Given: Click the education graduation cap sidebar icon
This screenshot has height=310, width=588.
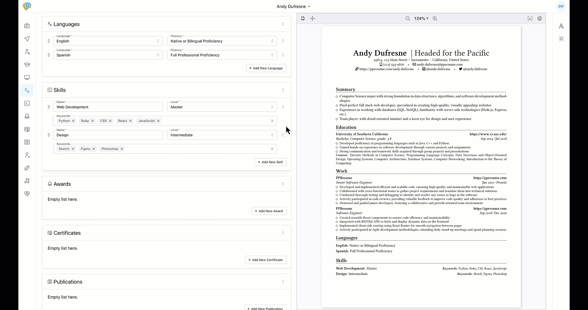Looking at the screenshot, I should pyautogui.click(x=27, y=65).
